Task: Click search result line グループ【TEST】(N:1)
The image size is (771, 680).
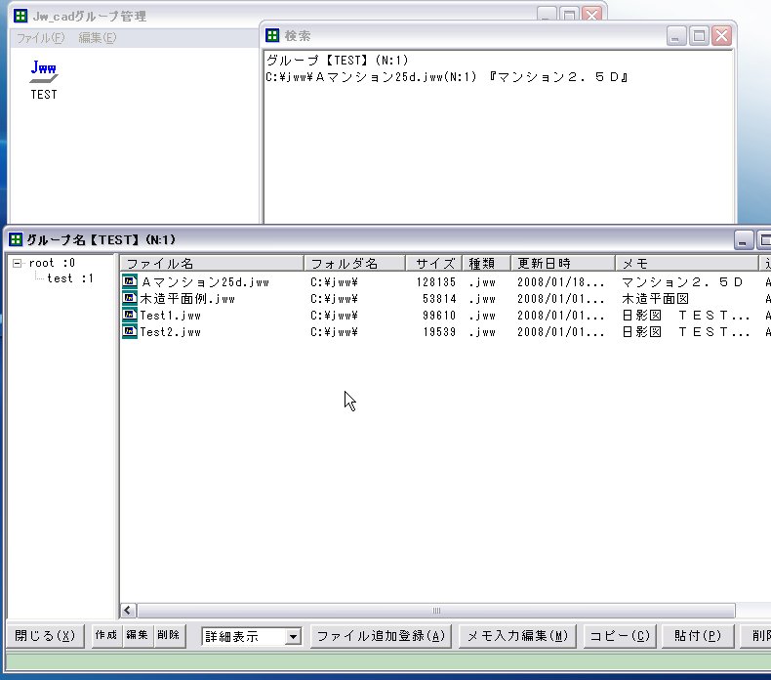Action: pyautogui.click(x=338, y=61)
